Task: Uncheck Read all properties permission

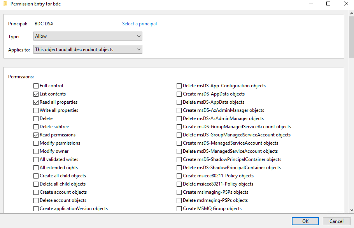Action: pos(36,102)
